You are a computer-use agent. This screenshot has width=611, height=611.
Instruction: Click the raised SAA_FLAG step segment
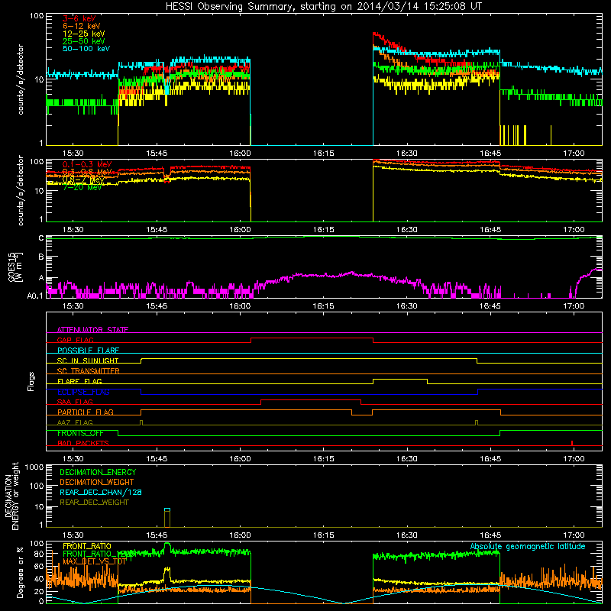[x=311, y=399]
